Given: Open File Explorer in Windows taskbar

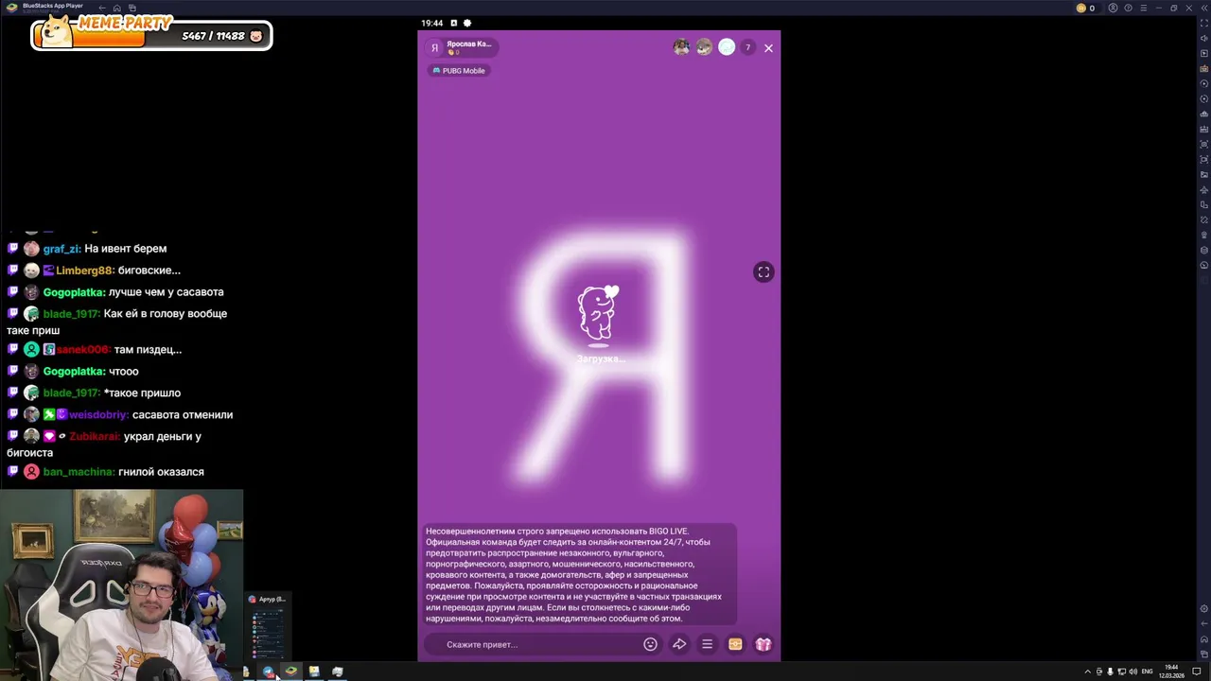Looking at the screenshot, I should [314, 672].
